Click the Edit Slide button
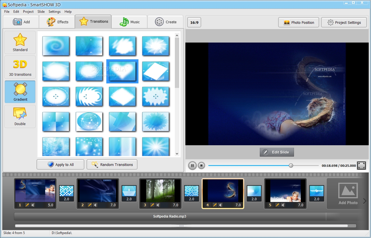The image size is (371, 238). pyautogui.click(x=277, y=152)
